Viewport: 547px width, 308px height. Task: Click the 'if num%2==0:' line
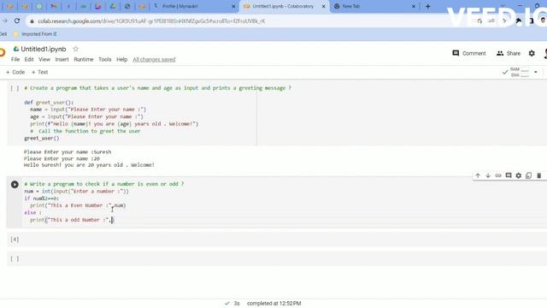[x=42, y=198]
